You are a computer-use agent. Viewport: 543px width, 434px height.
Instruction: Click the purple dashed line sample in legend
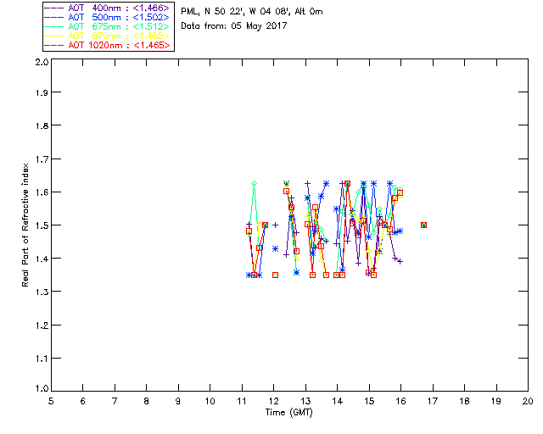[x=54, y=8]
